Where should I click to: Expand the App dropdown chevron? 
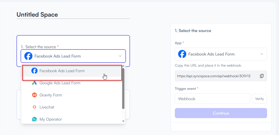(262, 54)
